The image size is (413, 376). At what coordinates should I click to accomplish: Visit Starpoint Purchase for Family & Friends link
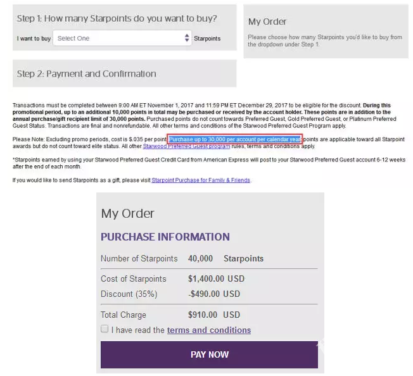201,180
